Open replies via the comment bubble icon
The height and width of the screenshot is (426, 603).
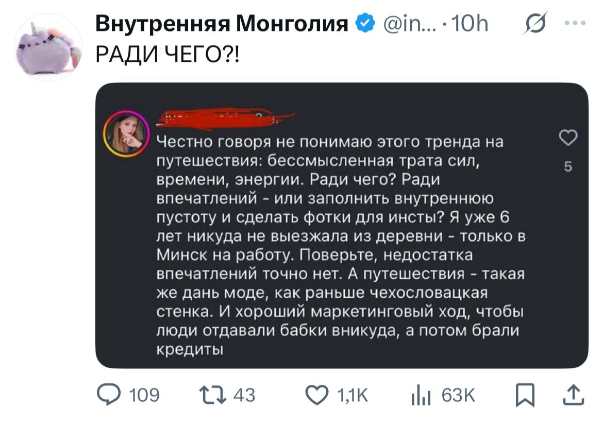[x=109, y=395]
